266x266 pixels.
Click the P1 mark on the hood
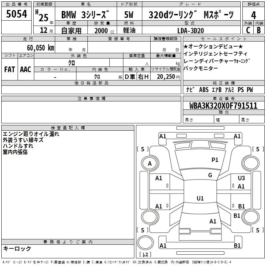(215, 160)
